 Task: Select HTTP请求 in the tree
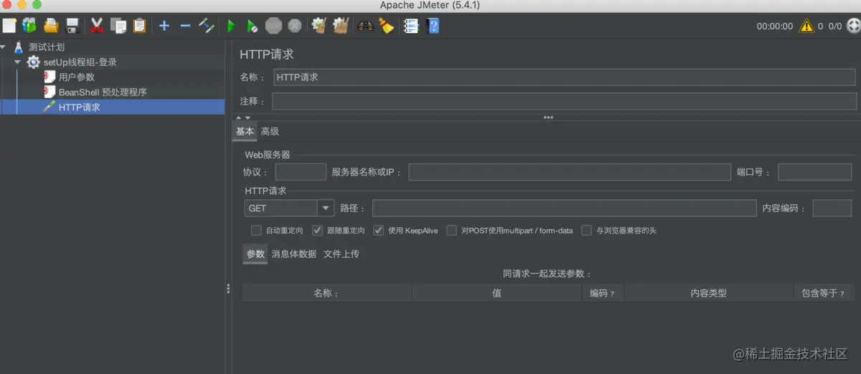click(x=79, y=107)
